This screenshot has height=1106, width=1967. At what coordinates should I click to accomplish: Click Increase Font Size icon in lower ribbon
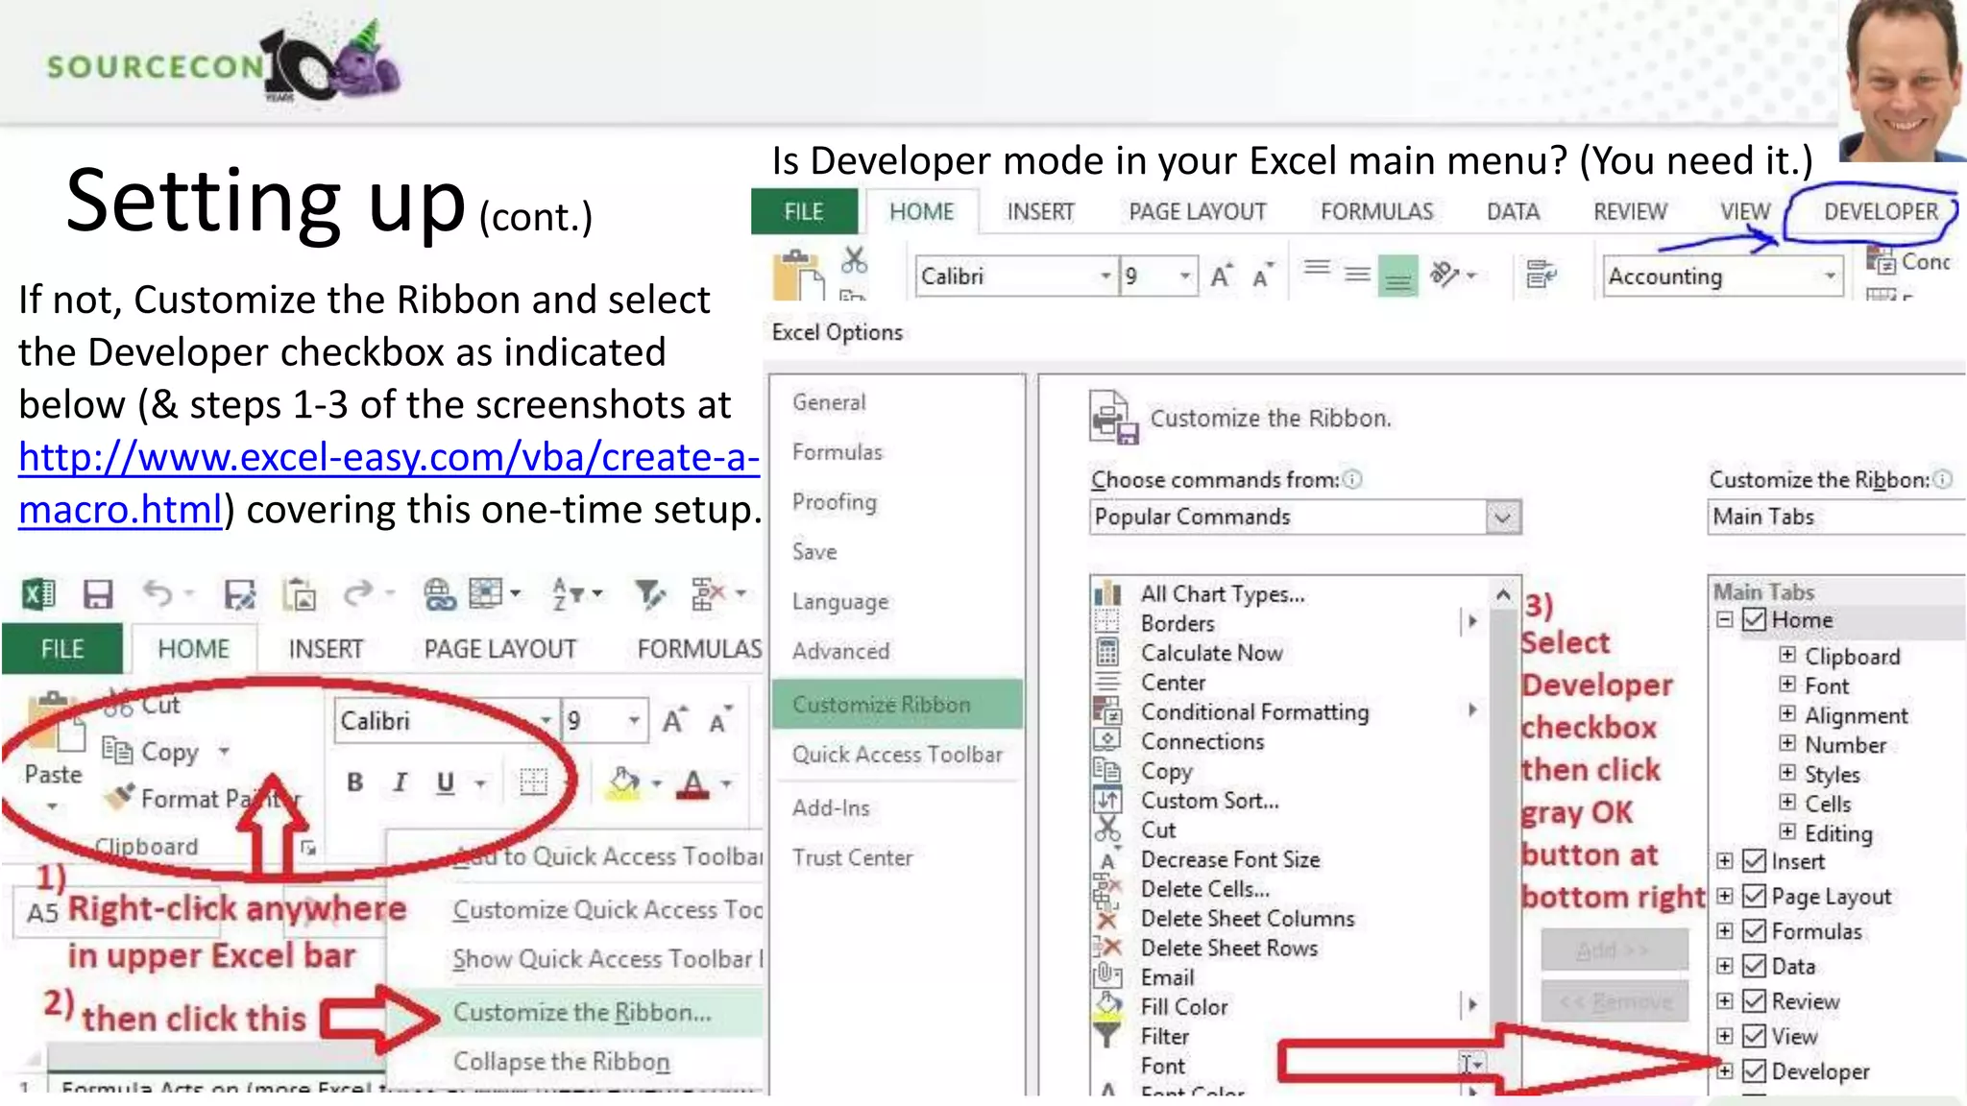[x=674, y=720]
